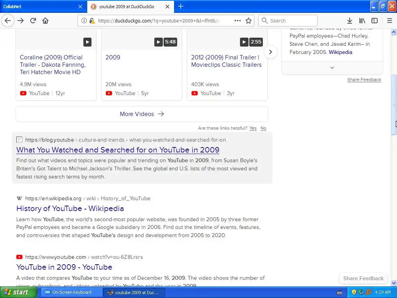The height and width of the screenshot is (298, 397).
Task: Close the youtube 2009 DuckDuckGo tab
Action: 167,7
